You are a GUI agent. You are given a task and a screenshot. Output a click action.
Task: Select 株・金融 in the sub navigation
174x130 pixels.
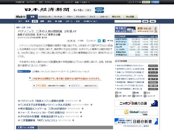[58, 21]
